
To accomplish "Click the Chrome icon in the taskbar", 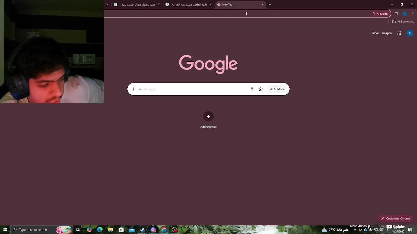I will click(164, 230).
